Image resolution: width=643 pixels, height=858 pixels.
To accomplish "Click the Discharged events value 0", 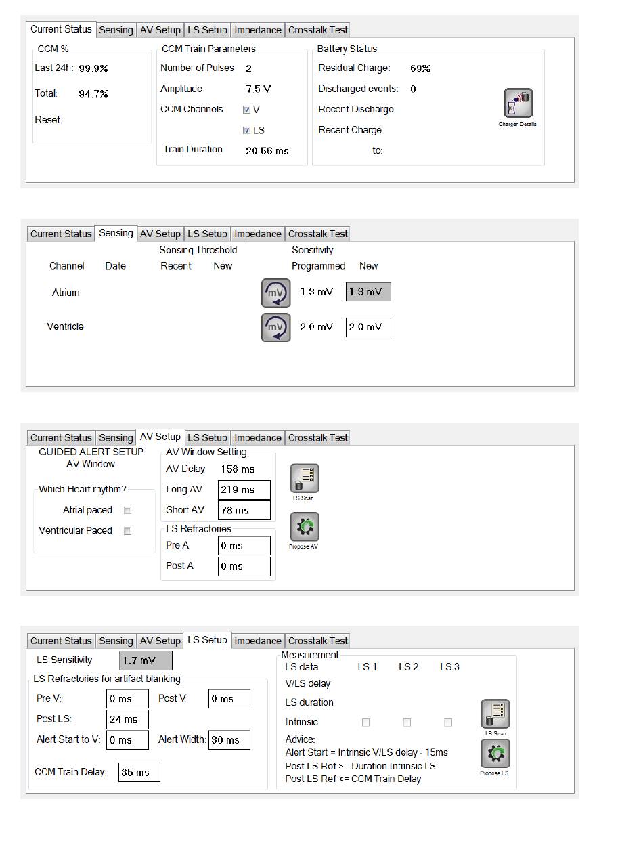I will point(413,89).
